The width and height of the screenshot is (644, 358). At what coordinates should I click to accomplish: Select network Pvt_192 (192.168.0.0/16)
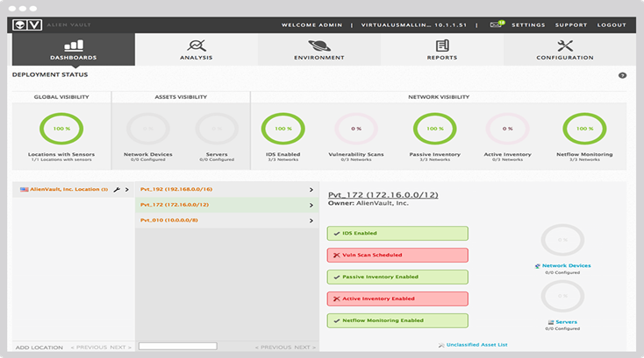pyautogui.click(x=176, y=189)
